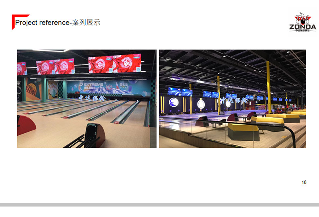The image size is (319, 217).
Task: Click the EXTREME banner in left photo
Action: click(109, 88)
